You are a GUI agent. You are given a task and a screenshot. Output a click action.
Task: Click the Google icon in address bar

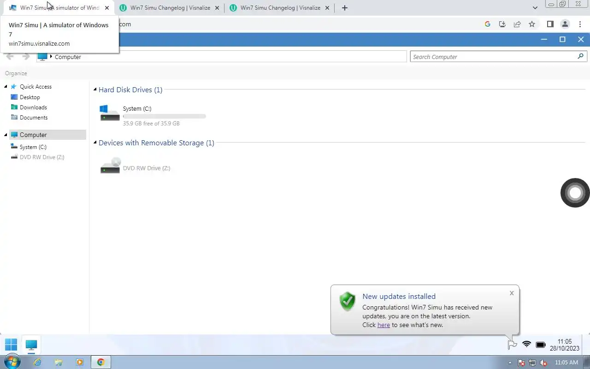pos(488,24)
